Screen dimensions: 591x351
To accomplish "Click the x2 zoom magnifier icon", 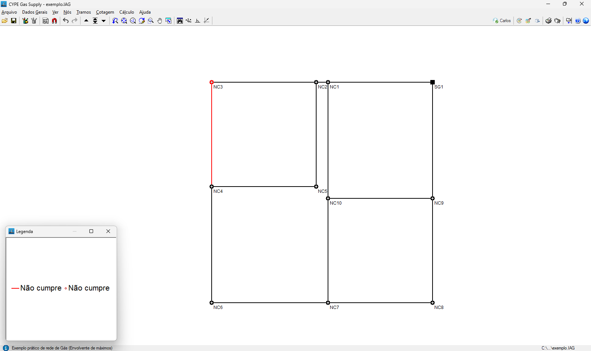I will click(x=133, y=21).
